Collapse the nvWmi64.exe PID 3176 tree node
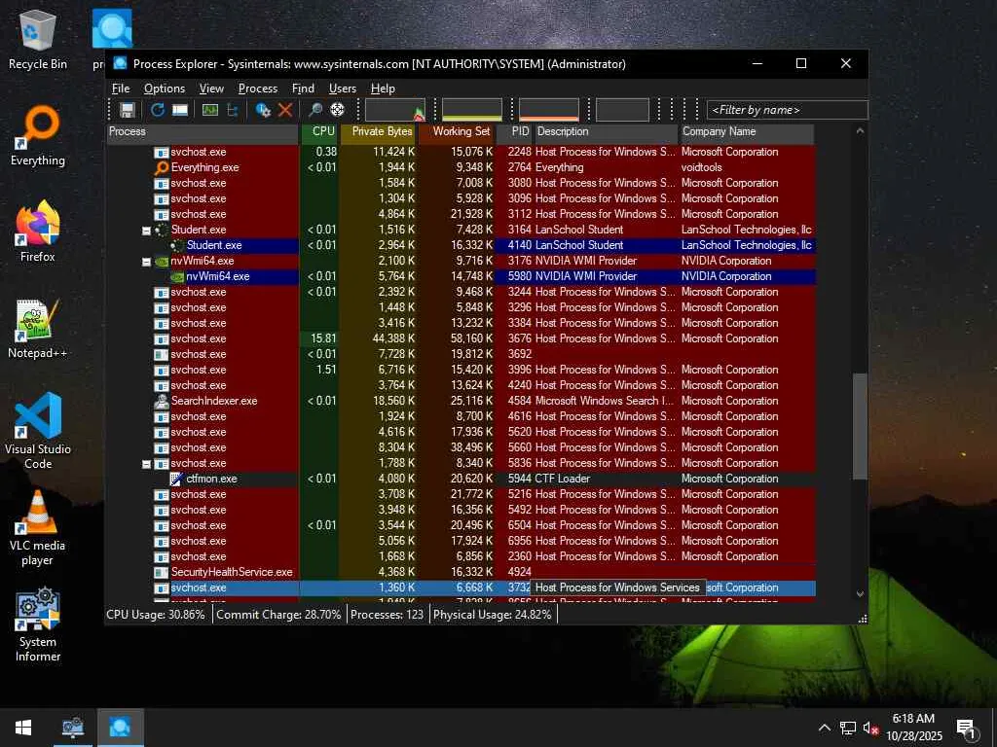Viewport: 997px width, 747px height. pyautogui.click(x=146, y=262)
